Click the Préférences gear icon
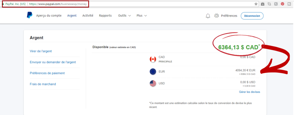 (x=216, y=16)
